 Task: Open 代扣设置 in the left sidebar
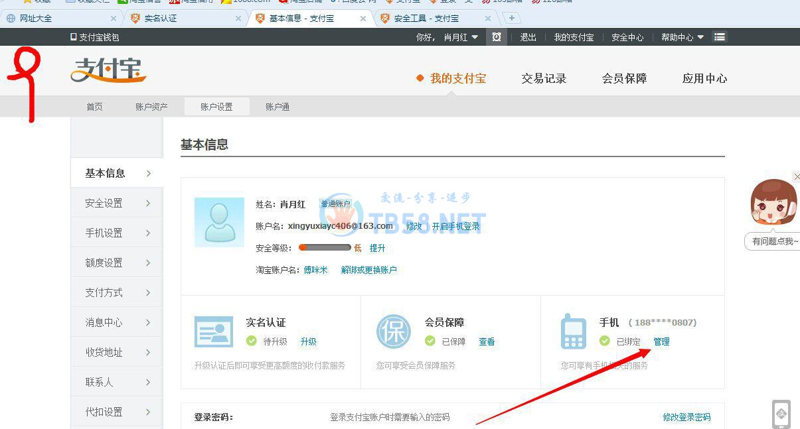117,412
